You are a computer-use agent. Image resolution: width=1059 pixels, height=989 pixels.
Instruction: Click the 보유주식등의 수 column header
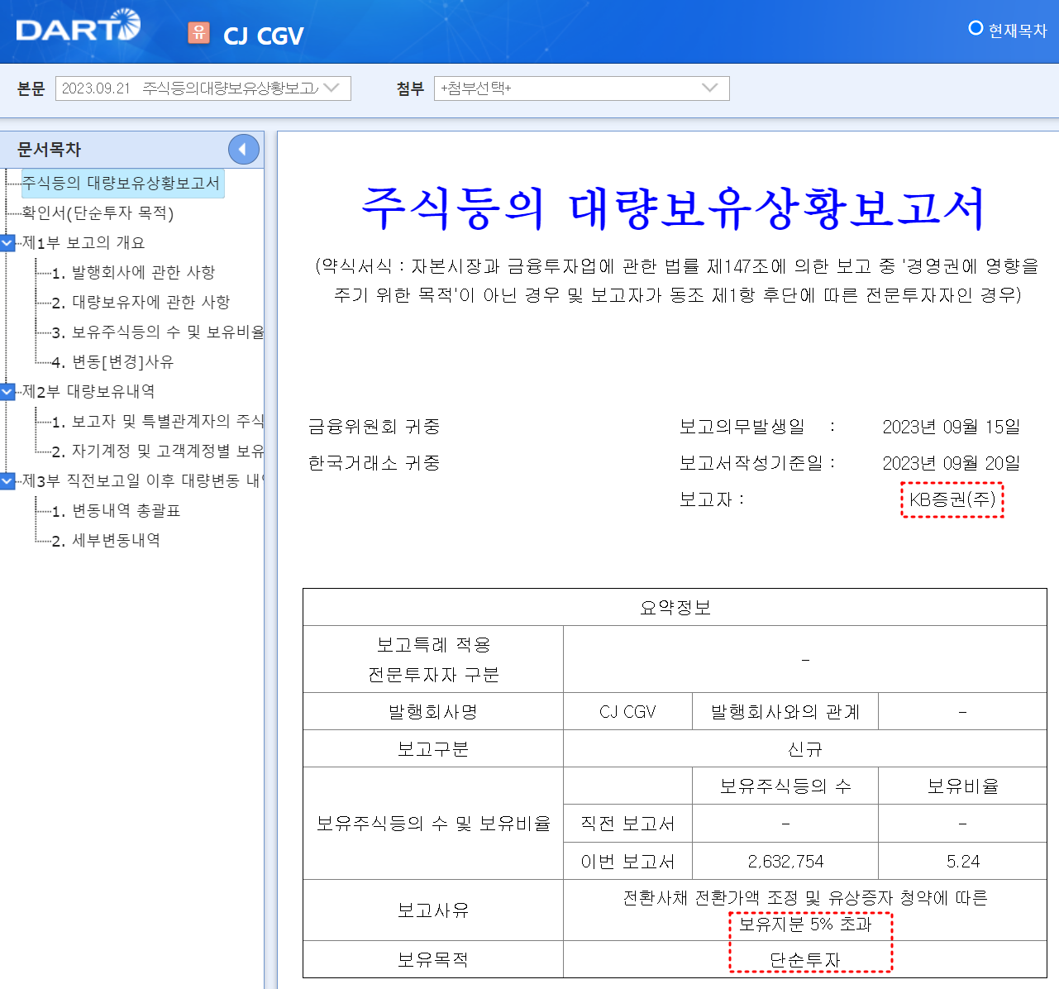785,786
